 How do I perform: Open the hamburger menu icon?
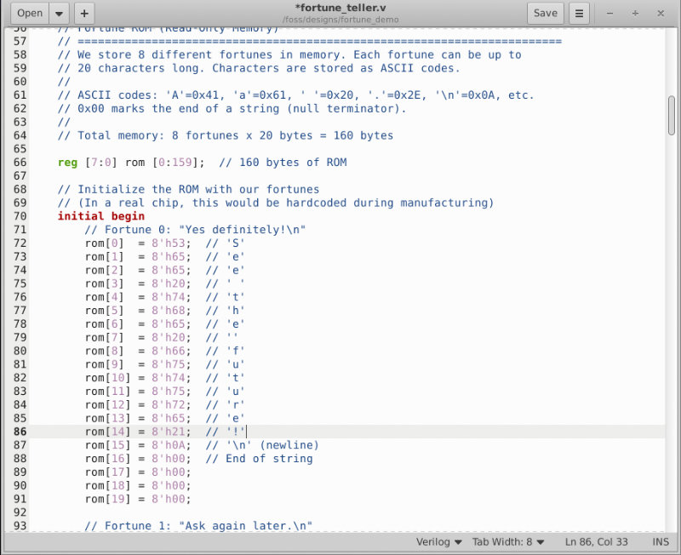point(580,13)
